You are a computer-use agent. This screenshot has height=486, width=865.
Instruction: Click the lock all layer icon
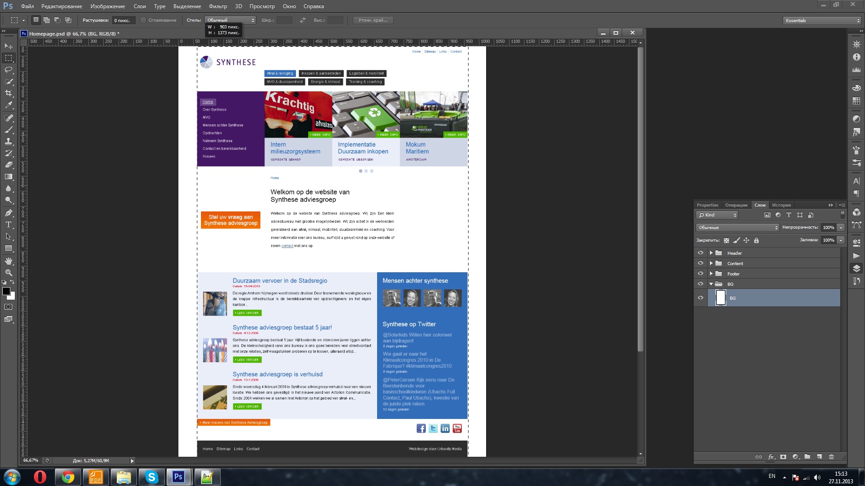tap(756, 240)
